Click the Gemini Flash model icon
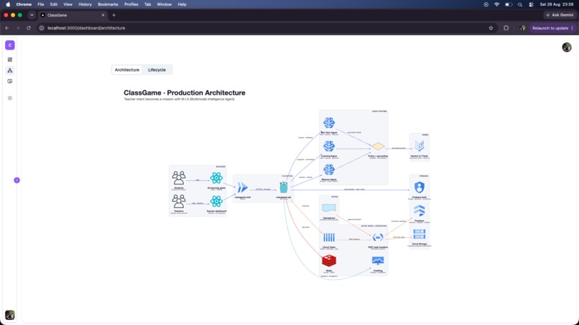 [419, 146]
